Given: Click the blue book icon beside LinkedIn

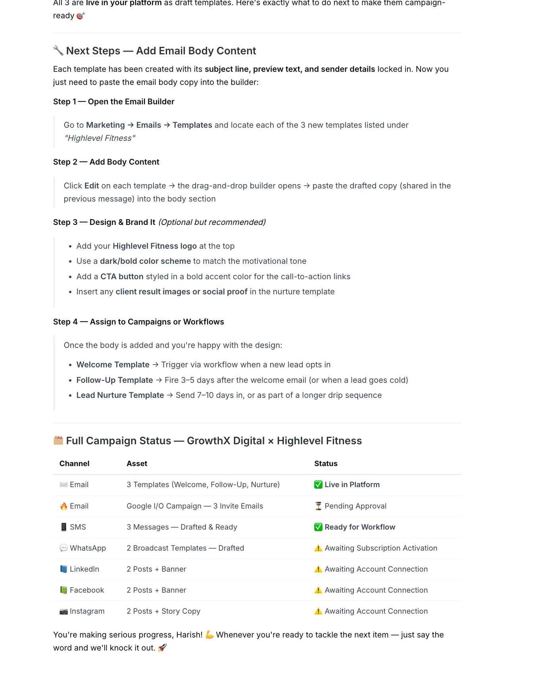Looking at the screenshot, I should (x=63, y=569).
